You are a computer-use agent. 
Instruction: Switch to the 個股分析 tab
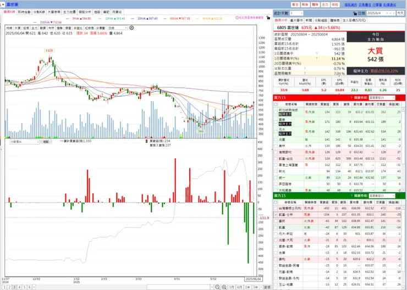tap(85, 12)
